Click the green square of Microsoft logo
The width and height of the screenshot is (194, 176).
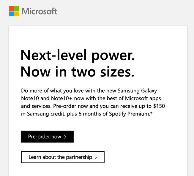point(17,8)
